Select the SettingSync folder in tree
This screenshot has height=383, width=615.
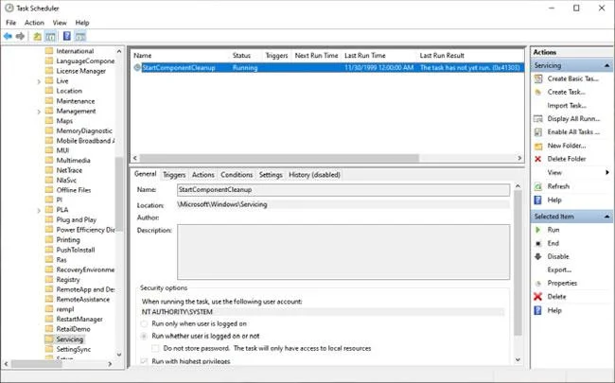74,349
